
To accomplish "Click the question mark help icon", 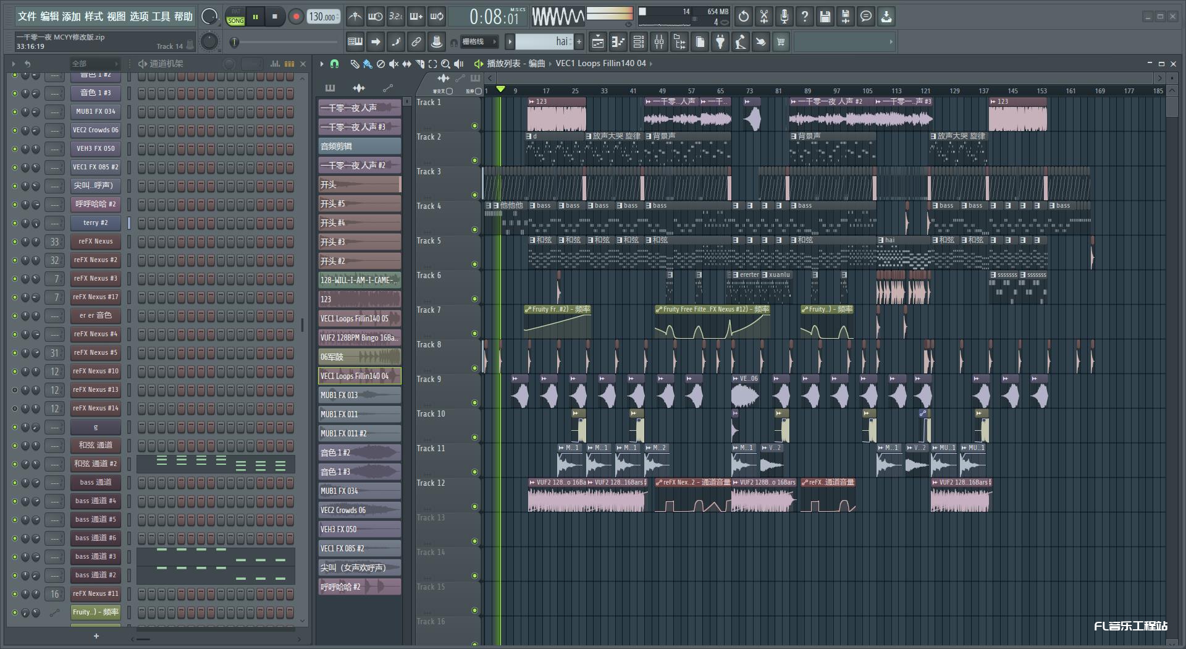I will (x=805, y=17).
